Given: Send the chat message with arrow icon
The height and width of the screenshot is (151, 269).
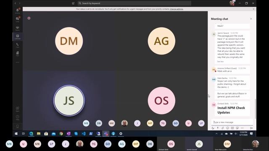Looking at the screenshot, I should (251, 128).
